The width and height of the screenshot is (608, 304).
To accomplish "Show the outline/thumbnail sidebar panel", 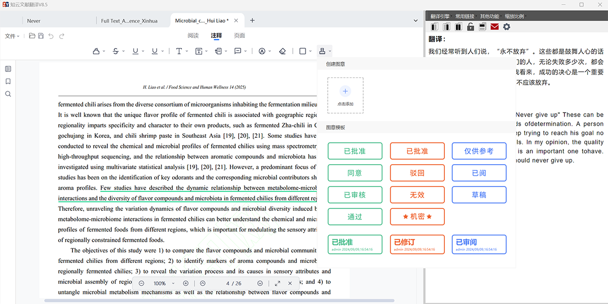I will tap(8, 69).
